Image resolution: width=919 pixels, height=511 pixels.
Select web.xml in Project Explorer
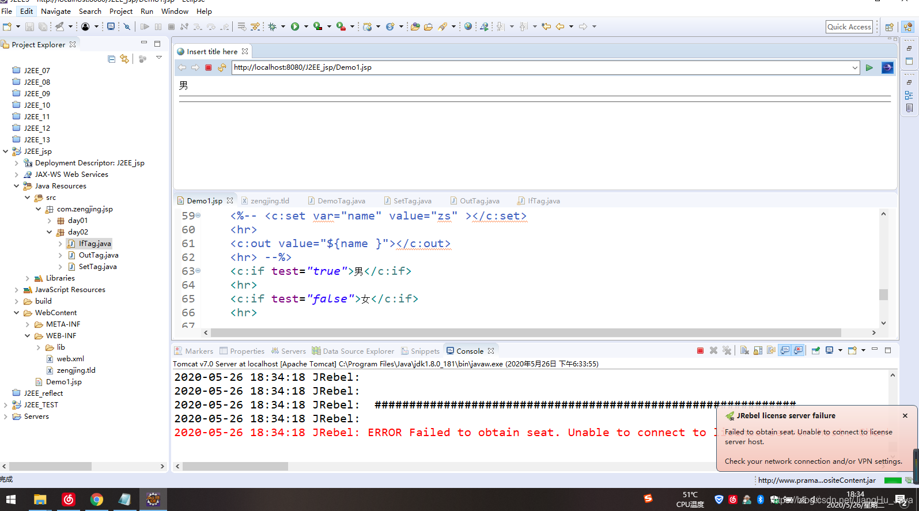[x=65, y=359]
